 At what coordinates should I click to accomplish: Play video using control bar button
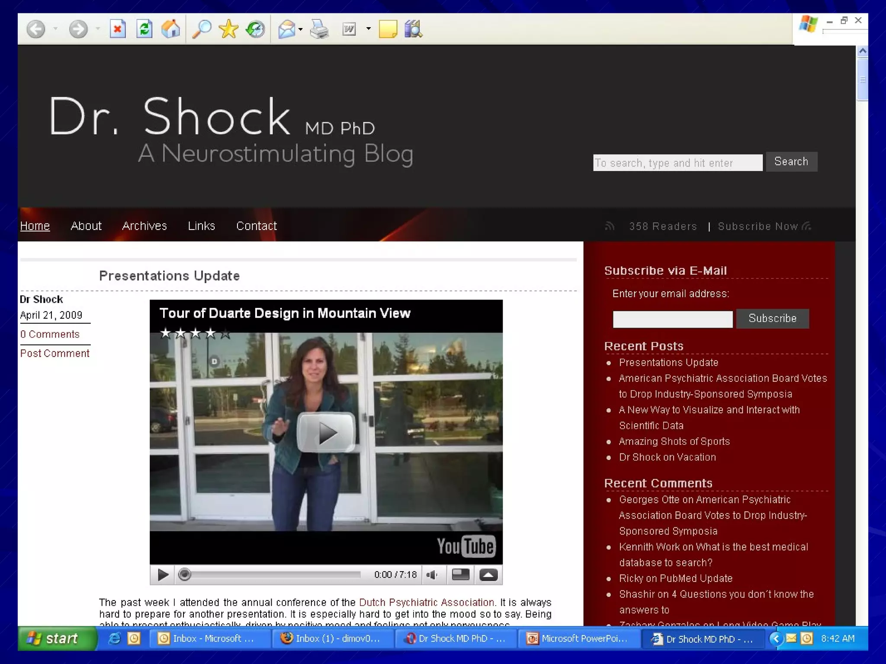click(163, 575)
